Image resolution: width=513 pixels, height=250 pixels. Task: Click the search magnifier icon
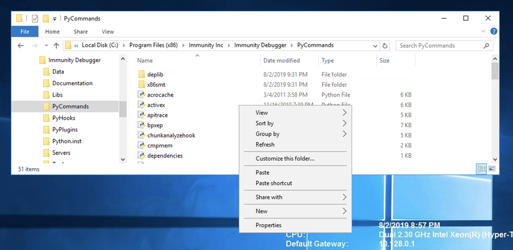(486, 46)
